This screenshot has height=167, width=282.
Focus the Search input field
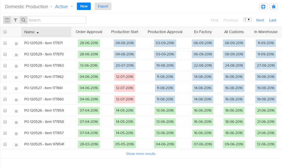pyautogui.click(x=56, y=20)
